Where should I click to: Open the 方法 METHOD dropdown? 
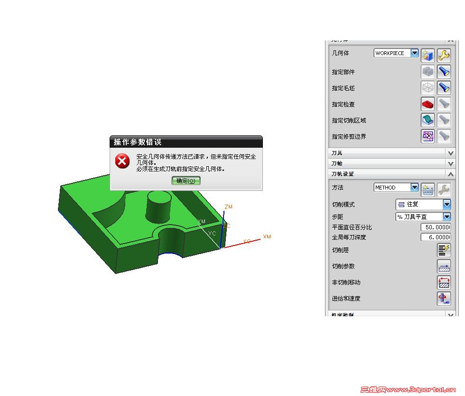pyautogui.click(x=415, y=187)
